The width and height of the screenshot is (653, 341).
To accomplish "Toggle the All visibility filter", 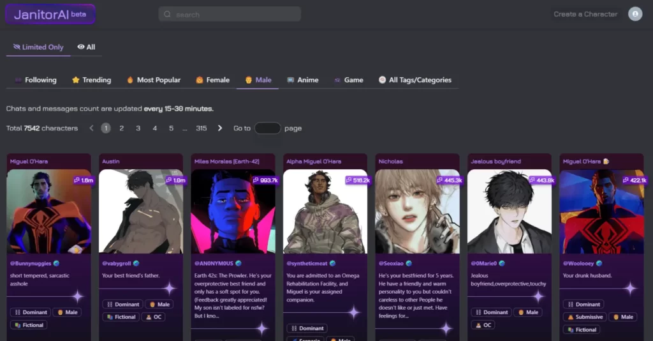I will pos(86,47).
